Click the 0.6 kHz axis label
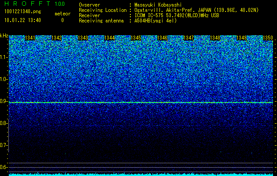Screen dimensions: 277x176 (x=4, y=167)
